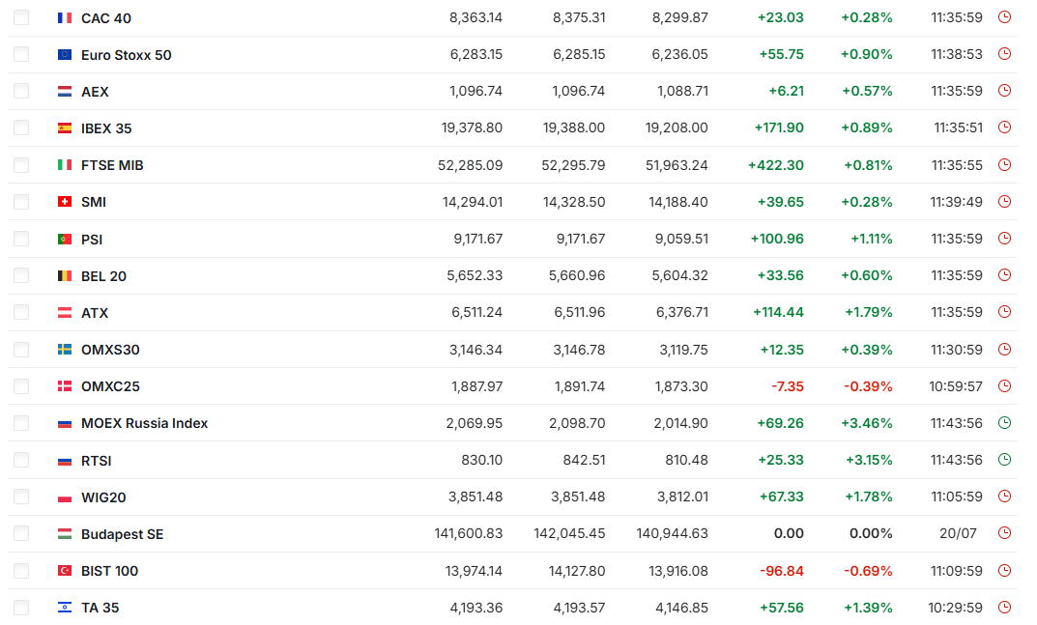The height and width of the screenshot is (625, 1037).
Task: Check the TA 35 row checkbox
Action: 21,608
